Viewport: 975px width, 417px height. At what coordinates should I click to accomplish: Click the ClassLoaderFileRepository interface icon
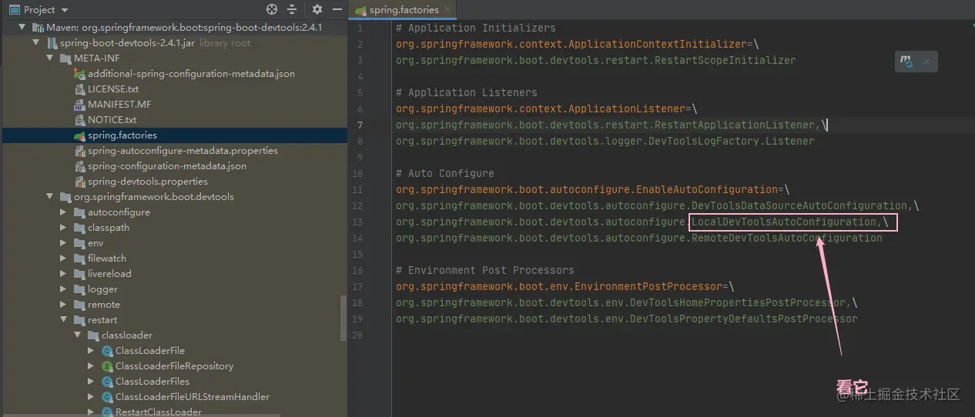[107, 366]
